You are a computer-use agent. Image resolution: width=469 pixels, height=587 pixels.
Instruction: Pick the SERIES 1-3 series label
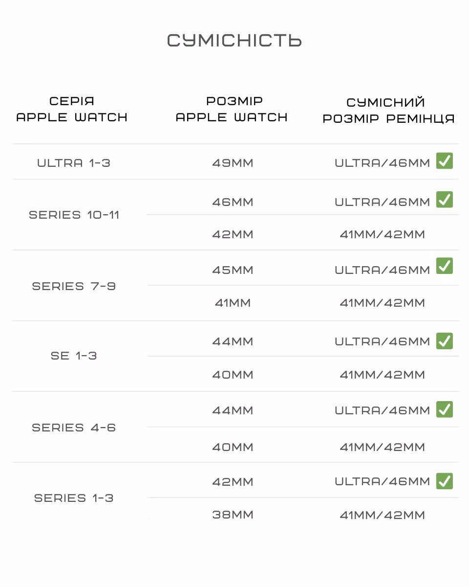click(74, 498)
